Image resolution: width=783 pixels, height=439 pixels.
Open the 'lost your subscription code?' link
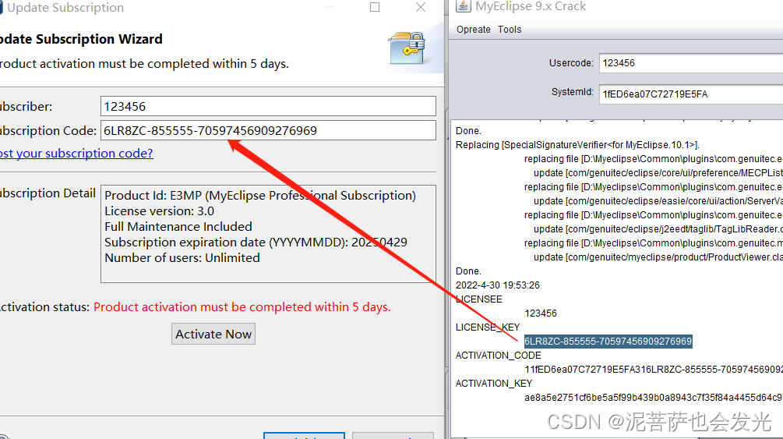point(76,153)
